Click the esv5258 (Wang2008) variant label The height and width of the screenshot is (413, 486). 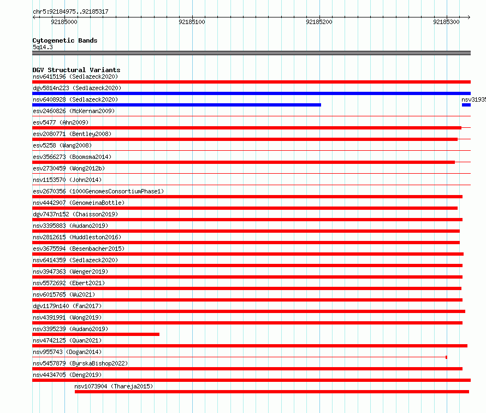coord(62,145)
